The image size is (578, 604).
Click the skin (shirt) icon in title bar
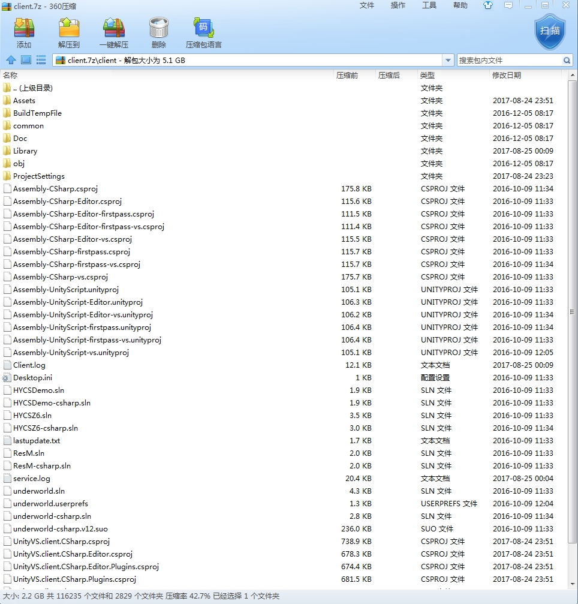489,5
